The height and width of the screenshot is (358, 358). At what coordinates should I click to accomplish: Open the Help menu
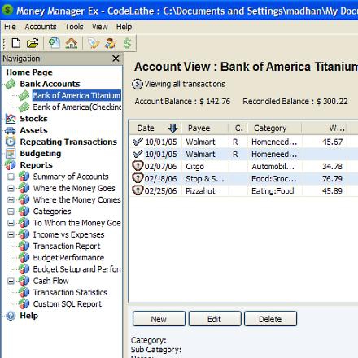[x=124, y=27]
